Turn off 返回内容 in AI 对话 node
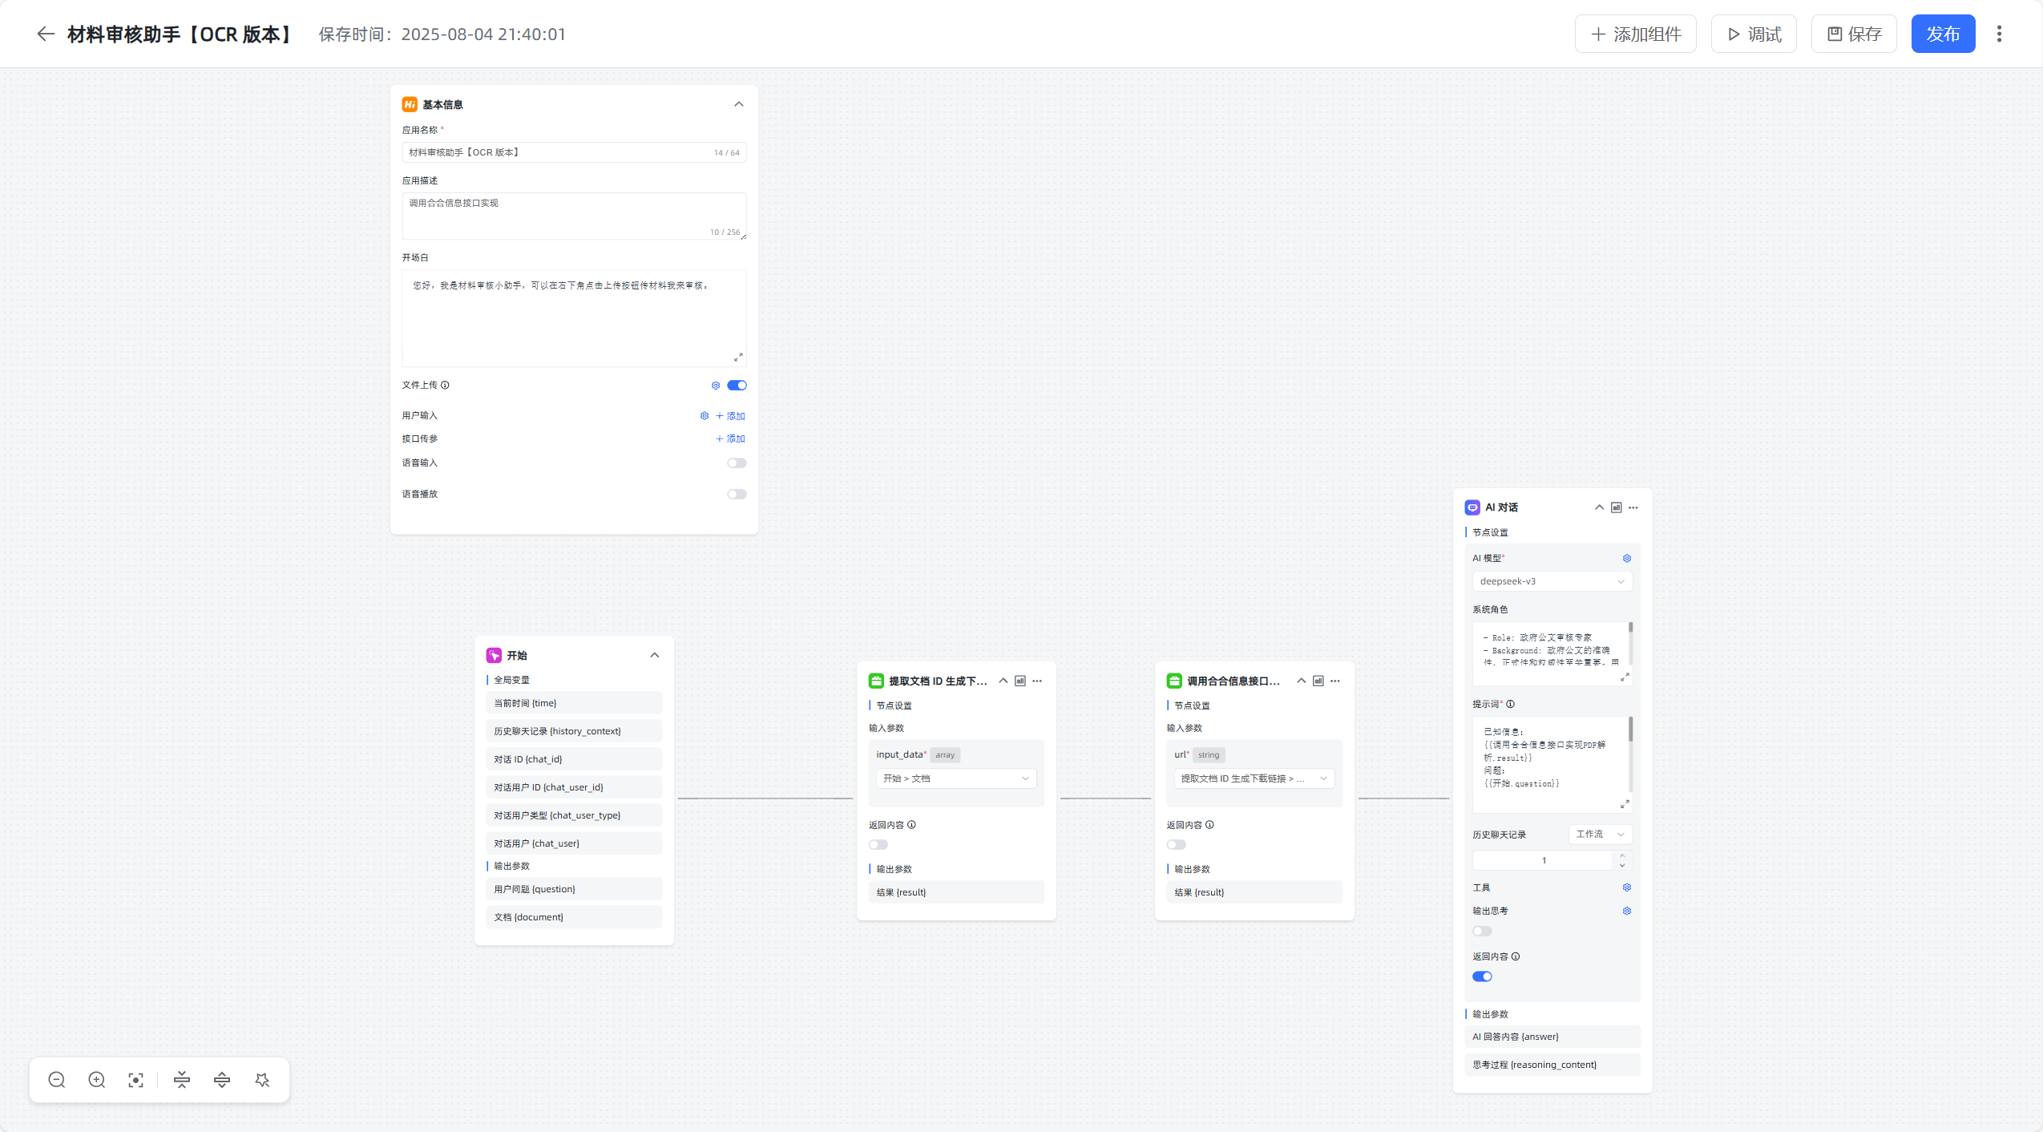 1482,976
